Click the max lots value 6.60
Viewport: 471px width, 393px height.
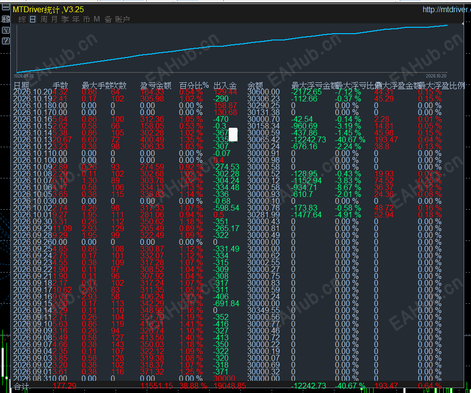(89, 140)
